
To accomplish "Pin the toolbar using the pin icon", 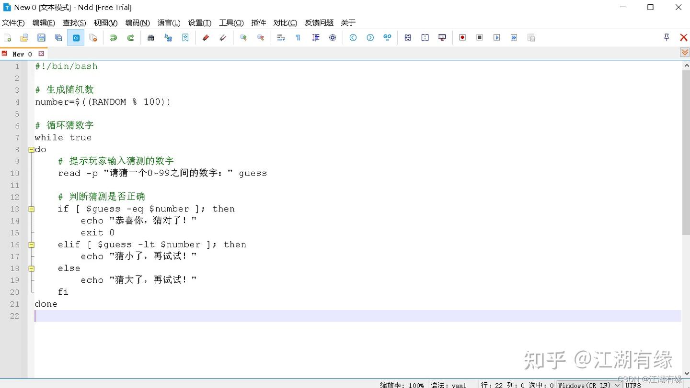I will 666,37.
